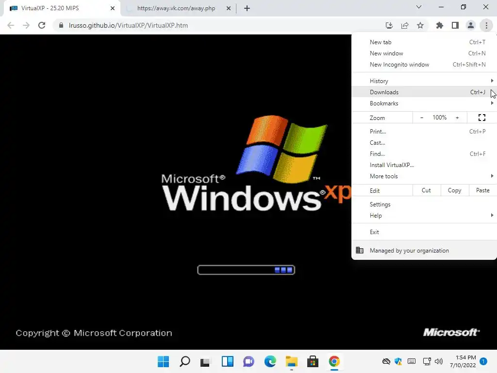Open the Extensions puzzle icon
The height and width of the screenshot is (373, 497).
point(439,25)
